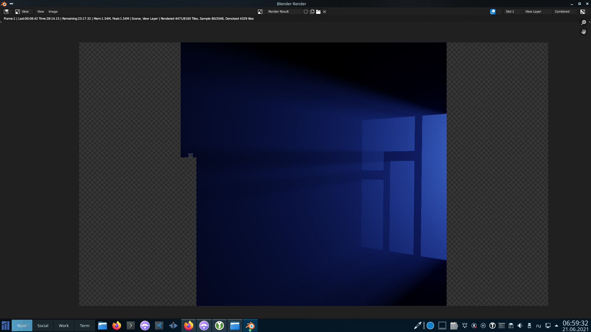Launch the pinned Visual Studio Code icon
This screenshot has width=591, height=332.
[x=159, y=326]
